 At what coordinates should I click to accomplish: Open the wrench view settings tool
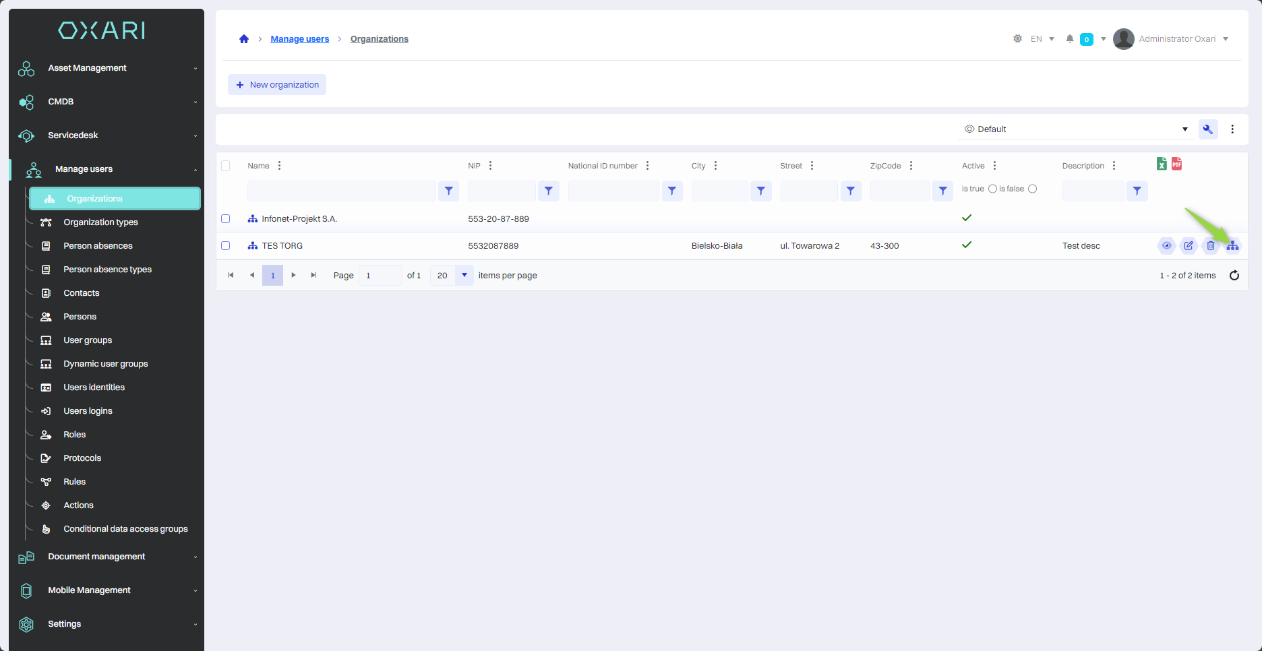tap(1207, 129)
